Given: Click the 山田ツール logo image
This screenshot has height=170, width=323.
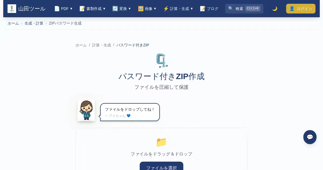Looking at the screenshot, I should coord(12,9).
